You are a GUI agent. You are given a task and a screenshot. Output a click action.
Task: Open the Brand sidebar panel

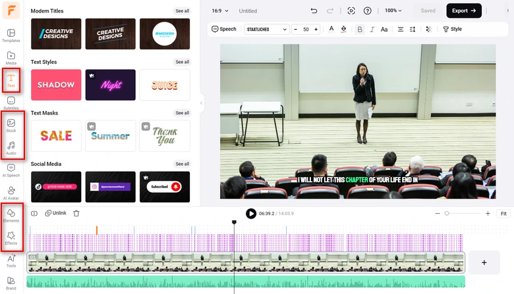(x=11, y=283)
